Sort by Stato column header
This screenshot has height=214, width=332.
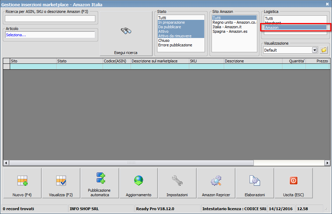point(80,61)
